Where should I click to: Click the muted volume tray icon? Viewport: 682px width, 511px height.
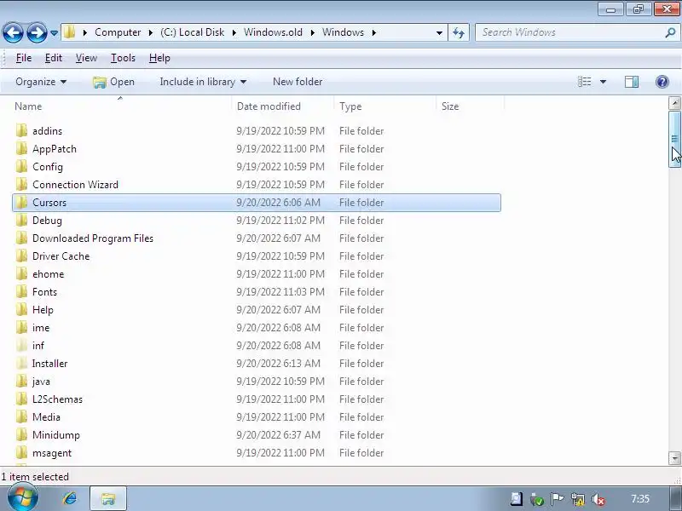598,499
